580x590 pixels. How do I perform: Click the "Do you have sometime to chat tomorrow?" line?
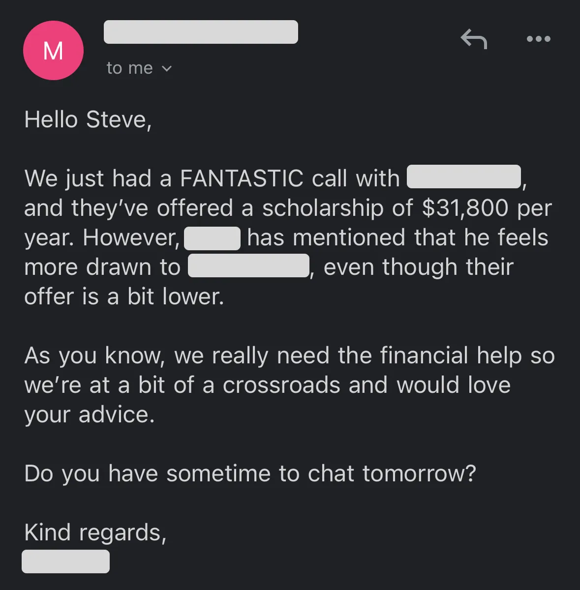[x=250, y=473]
